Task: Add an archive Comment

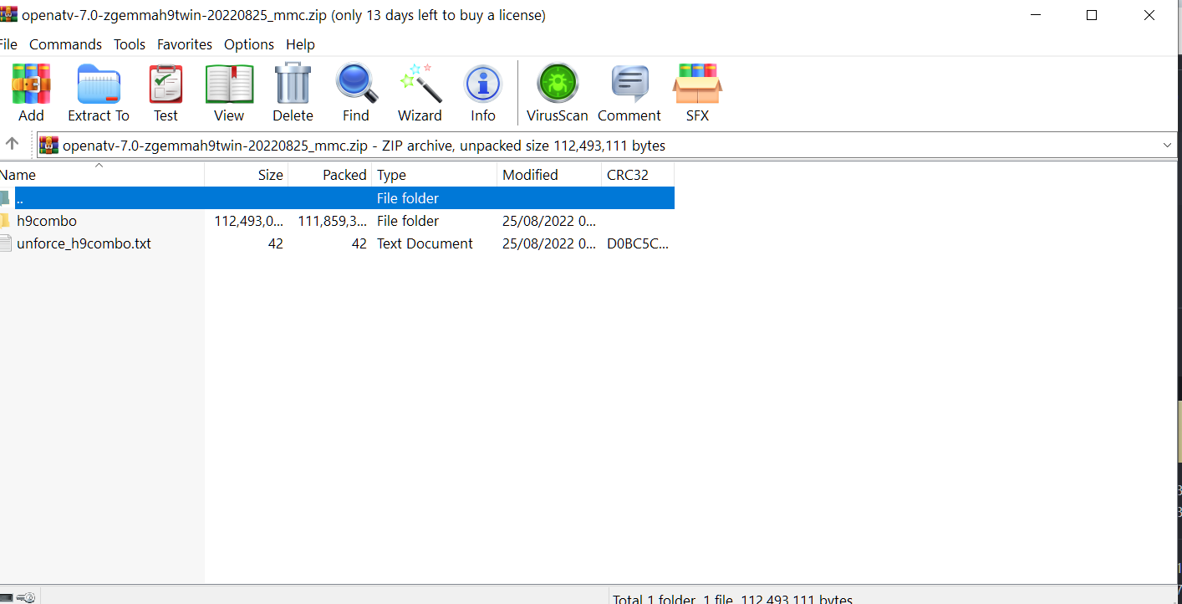Action: [x=629, y=84]
